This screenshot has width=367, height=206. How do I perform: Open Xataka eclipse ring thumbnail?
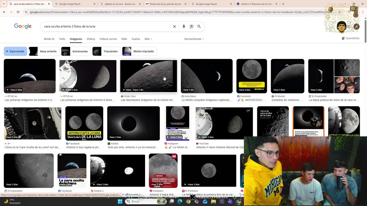coord(133,123)
